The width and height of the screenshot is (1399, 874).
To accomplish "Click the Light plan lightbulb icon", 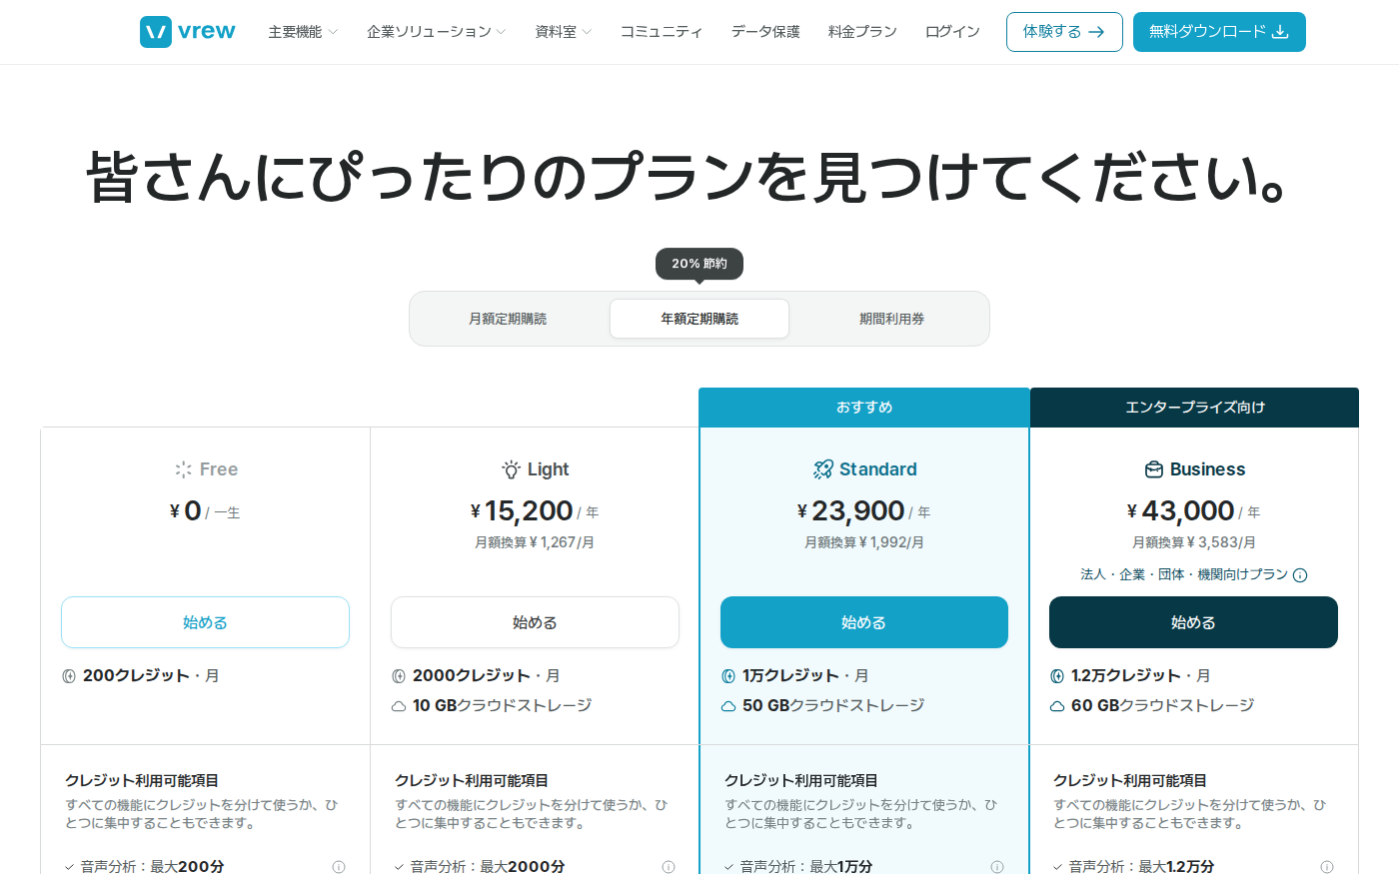I will pyautogui.click(x=511, y=469).
